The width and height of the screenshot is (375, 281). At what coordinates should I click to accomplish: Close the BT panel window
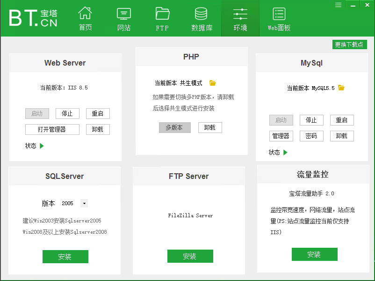pyautogui.click(x=368, y=5)
